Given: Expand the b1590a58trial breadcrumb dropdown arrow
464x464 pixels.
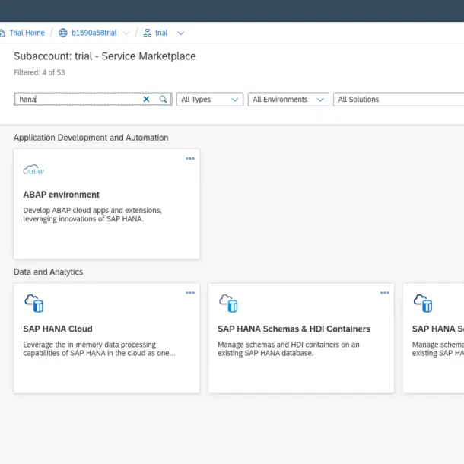Looking at the screenshot, I should point(126,33).
